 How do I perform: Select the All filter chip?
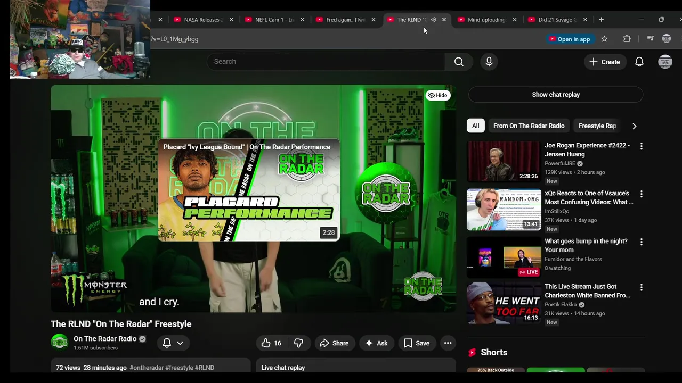pos(475,126)
